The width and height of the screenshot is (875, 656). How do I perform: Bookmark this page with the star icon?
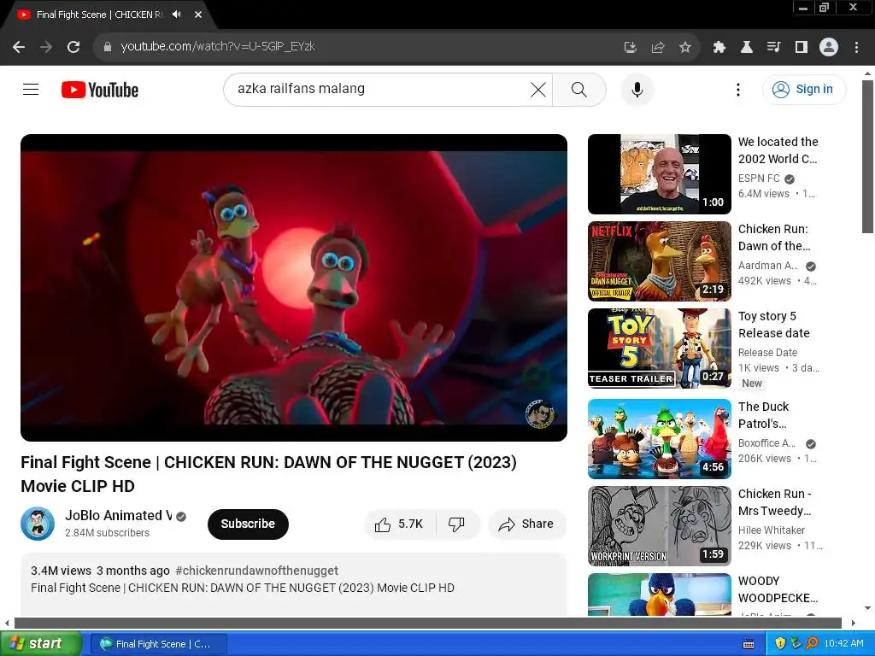coord(685,47)
